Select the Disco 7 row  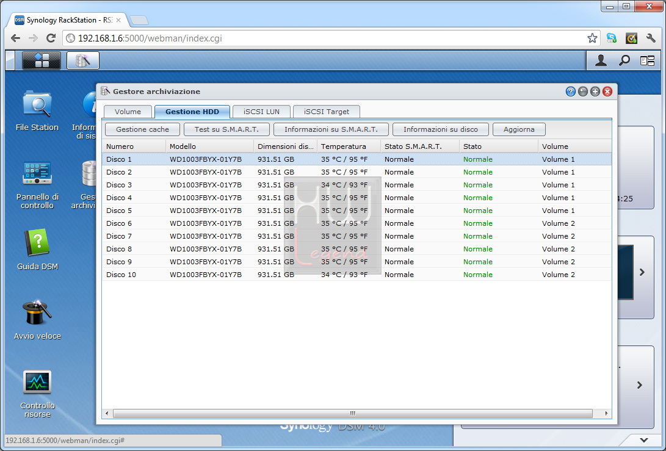(x=357, y=236)
